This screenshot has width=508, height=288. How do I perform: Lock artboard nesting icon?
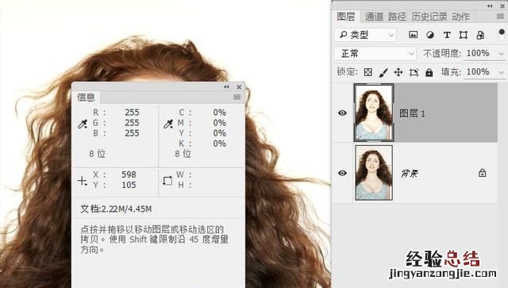[414, 72]
